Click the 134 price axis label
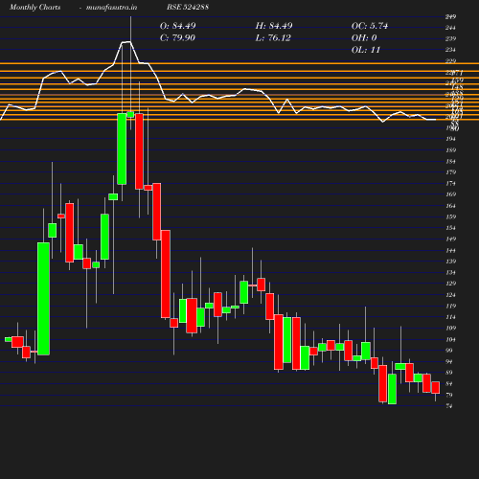The height and width of the screenshot is (479, 479). click(450, 272)
